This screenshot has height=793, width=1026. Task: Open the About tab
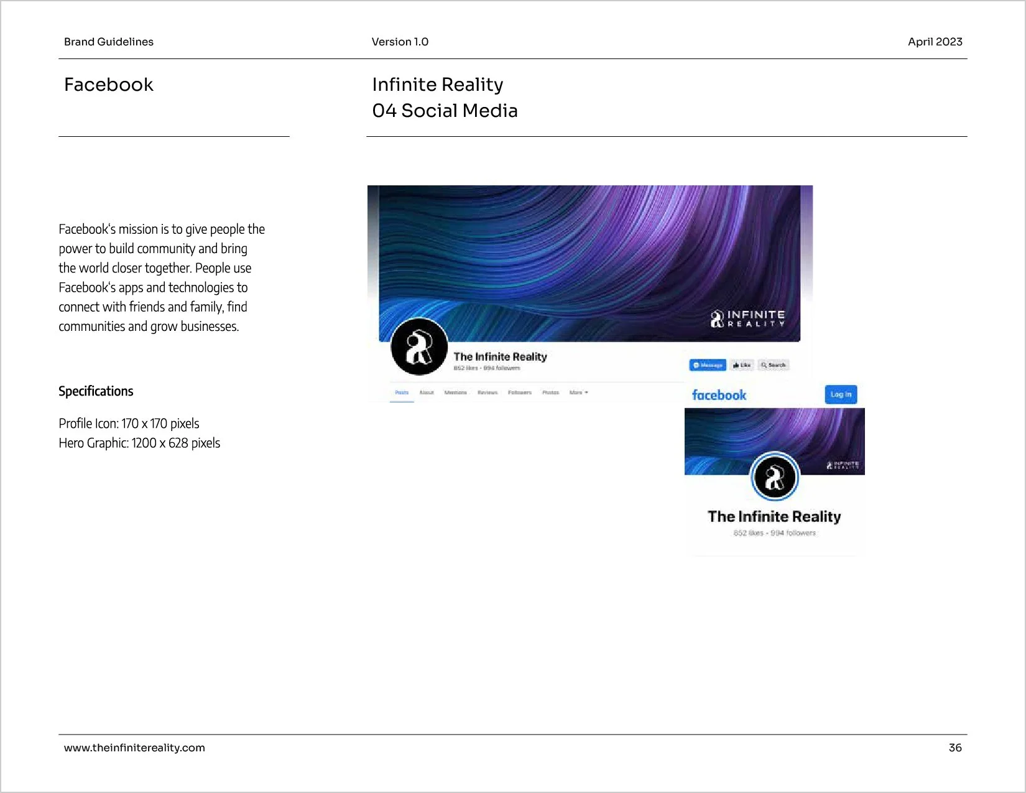click(427, 392)
